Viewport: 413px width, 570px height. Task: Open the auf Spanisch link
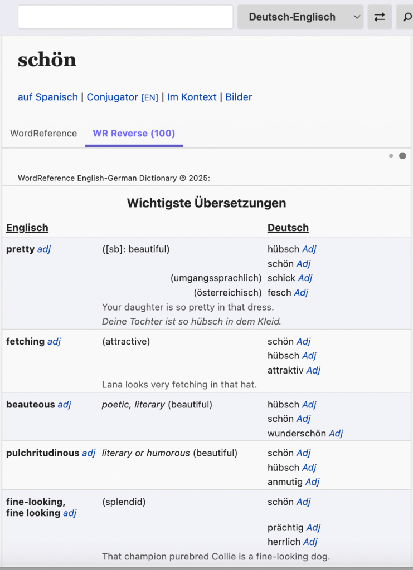coord(47,96)
